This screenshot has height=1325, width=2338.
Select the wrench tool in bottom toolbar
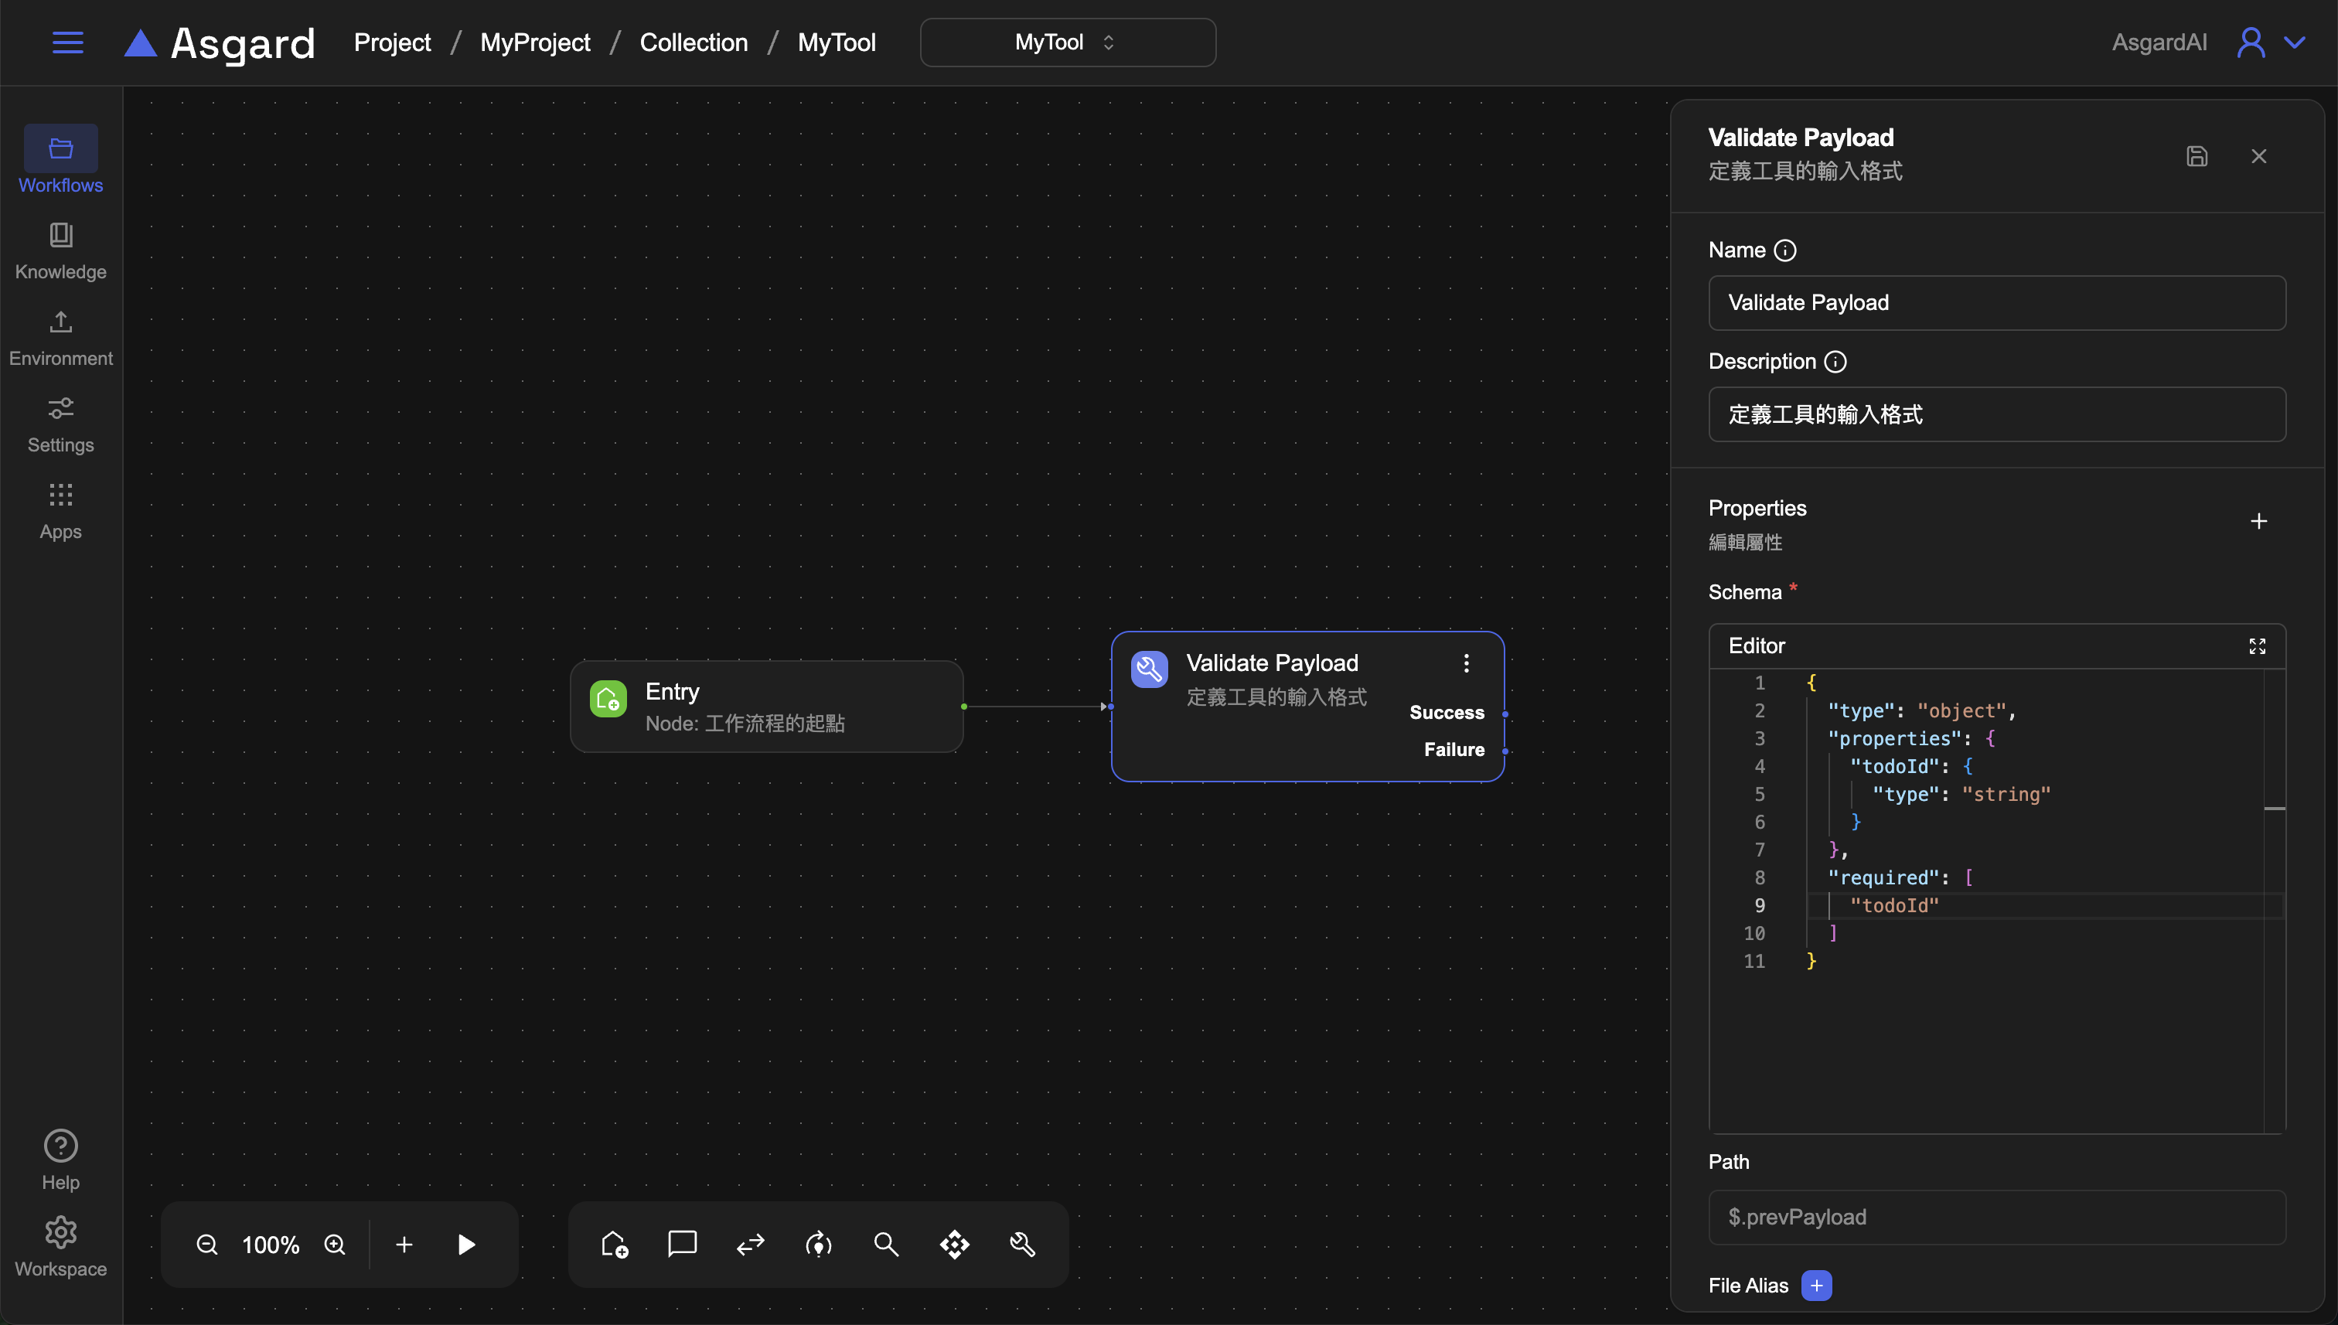[x=1022, y=1244]
